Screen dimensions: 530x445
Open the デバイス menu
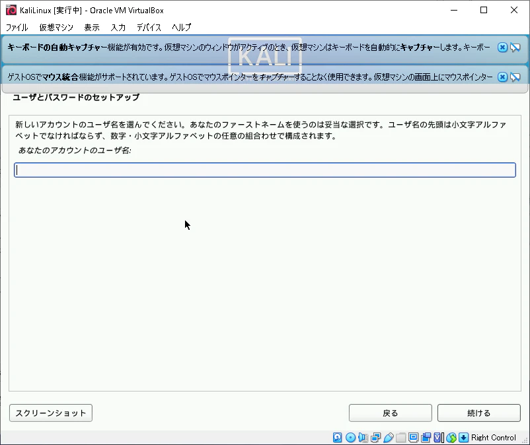point(149,27)
